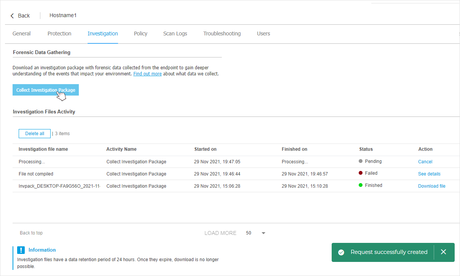This screenshot has width=460, height=276.
Task: Download file for the finished Invpack package
Action: click(x=431, y=186)
